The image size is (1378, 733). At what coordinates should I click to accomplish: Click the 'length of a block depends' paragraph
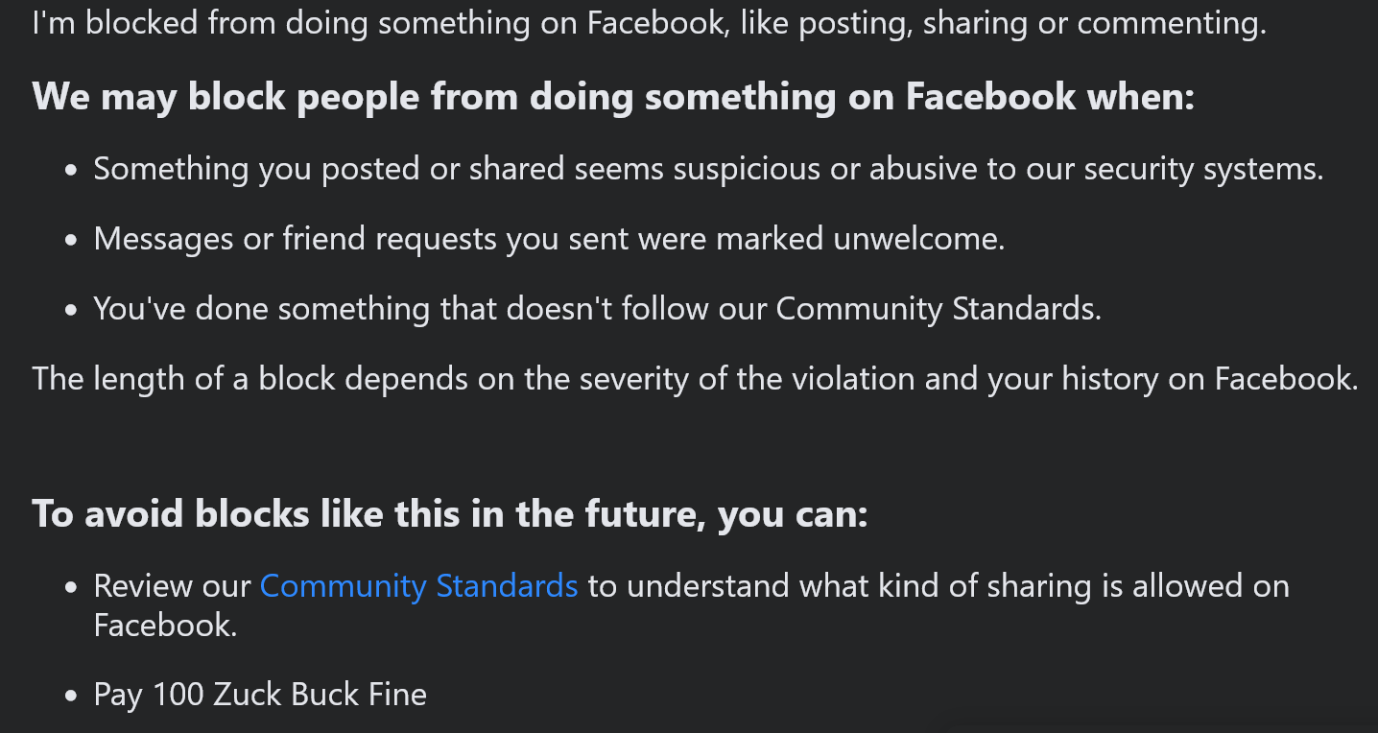pos(696,379)
